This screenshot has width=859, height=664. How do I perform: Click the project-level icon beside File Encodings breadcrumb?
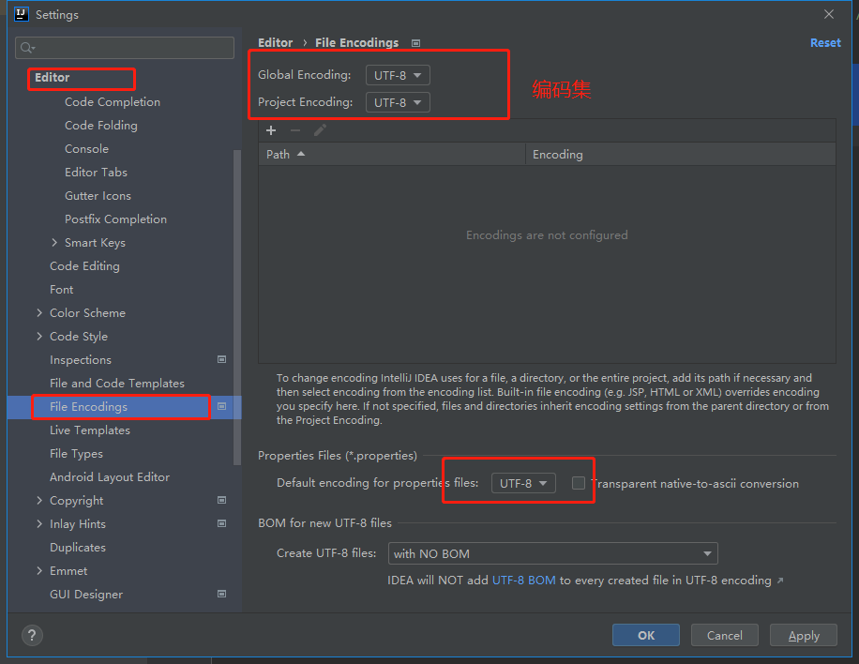(415, 43)
